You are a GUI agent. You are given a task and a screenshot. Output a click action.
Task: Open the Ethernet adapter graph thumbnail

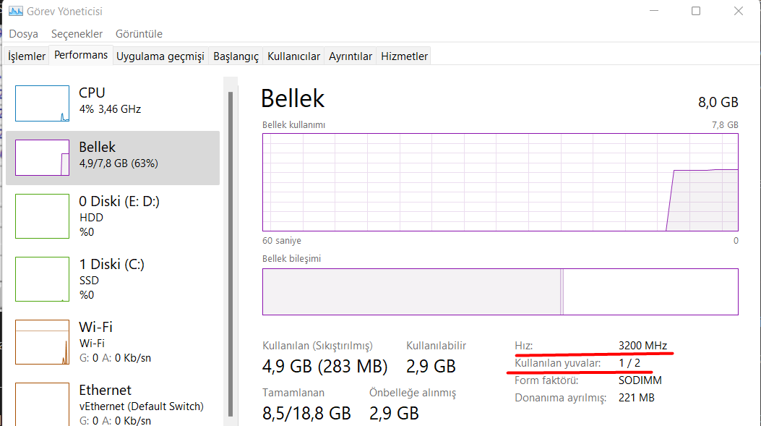[42, 404]
